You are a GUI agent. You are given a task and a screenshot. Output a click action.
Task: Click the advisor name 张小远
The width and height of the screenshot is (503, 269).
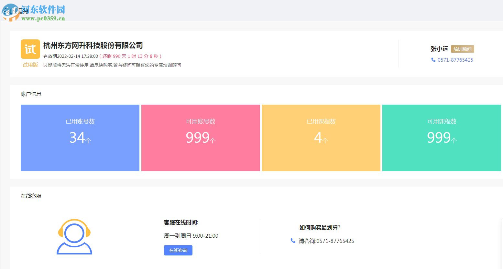440,49
